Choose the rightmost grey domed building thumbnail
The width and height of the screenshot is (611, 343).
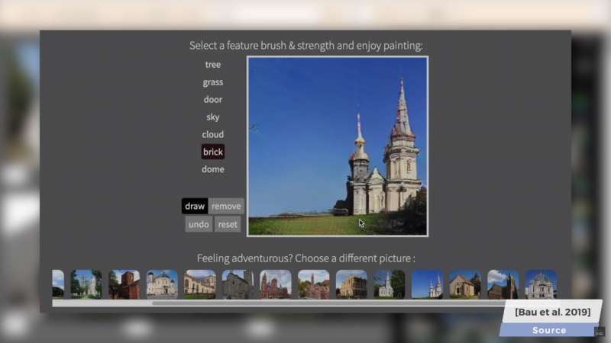click(x=540, y=284)
